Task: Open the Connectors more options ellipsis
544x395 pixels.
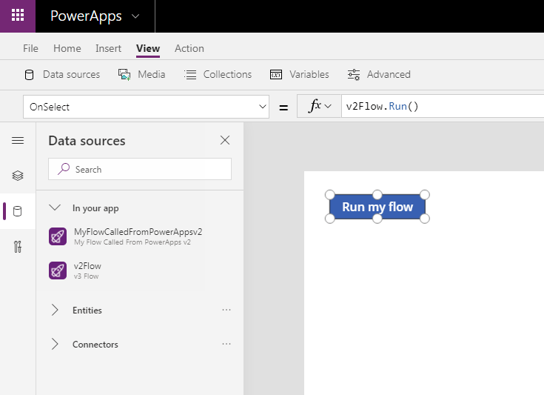Action: (226, 344)
